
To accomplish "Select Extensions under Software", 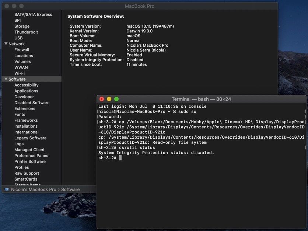I will click(x=25, y=109).
